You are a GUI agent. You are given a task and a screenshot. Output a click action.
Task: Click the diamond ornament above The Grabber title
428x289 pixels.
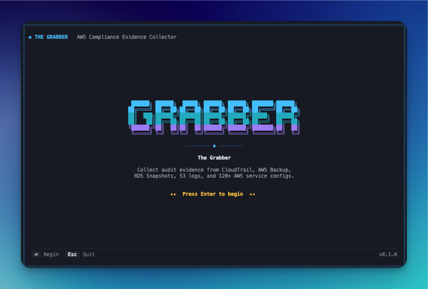214,146
